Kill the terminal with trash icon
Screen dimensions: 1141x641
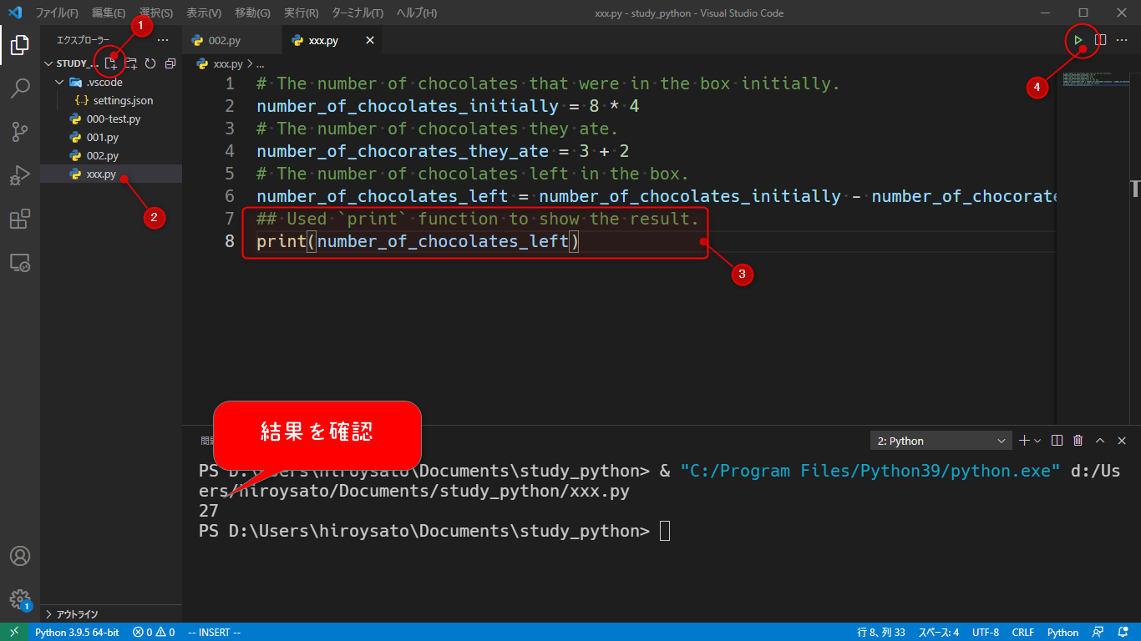click(1078, 440)
